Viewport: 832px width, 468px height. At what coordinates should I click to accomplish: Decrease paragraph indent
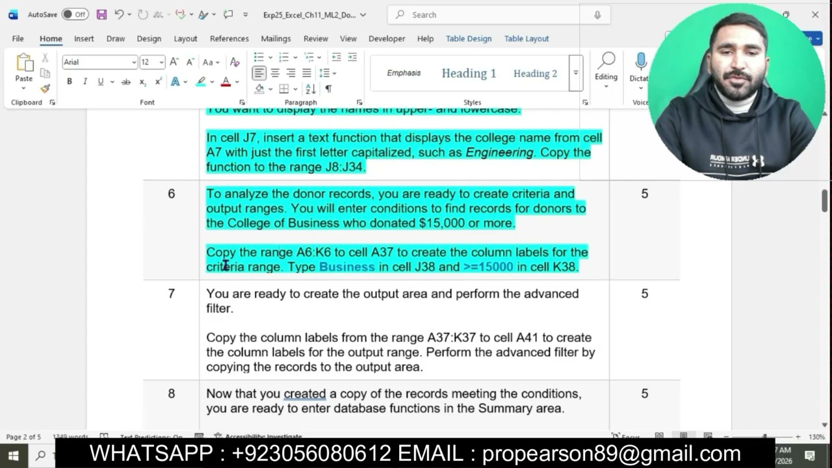[x=336, y=57]
